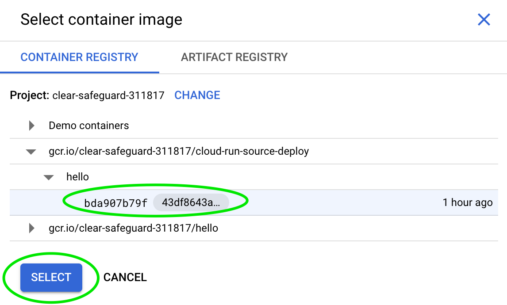Click the 43df8643a tag chip
507x305 pixels.
pyautogui.click(x=191, y=203)
